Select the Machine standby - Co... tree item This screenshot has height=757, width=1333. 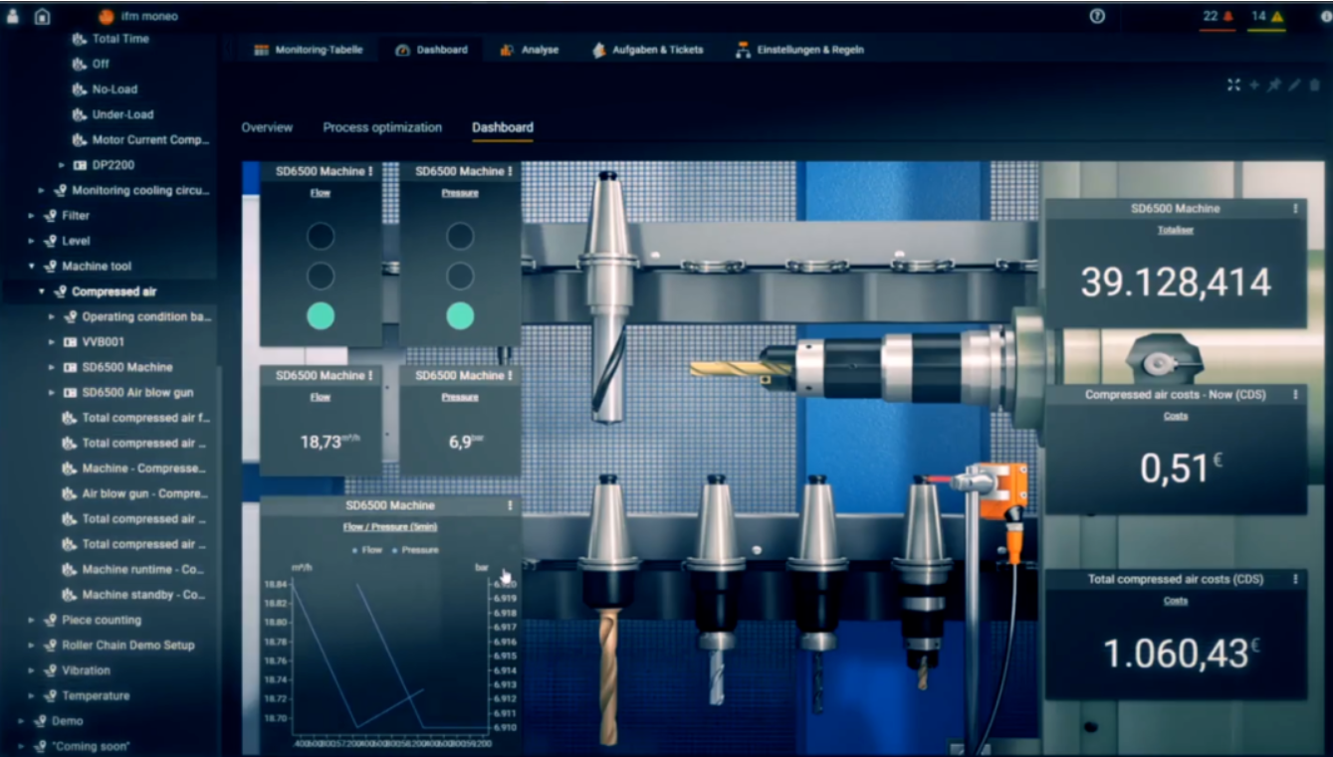click(x=134, y=595)
